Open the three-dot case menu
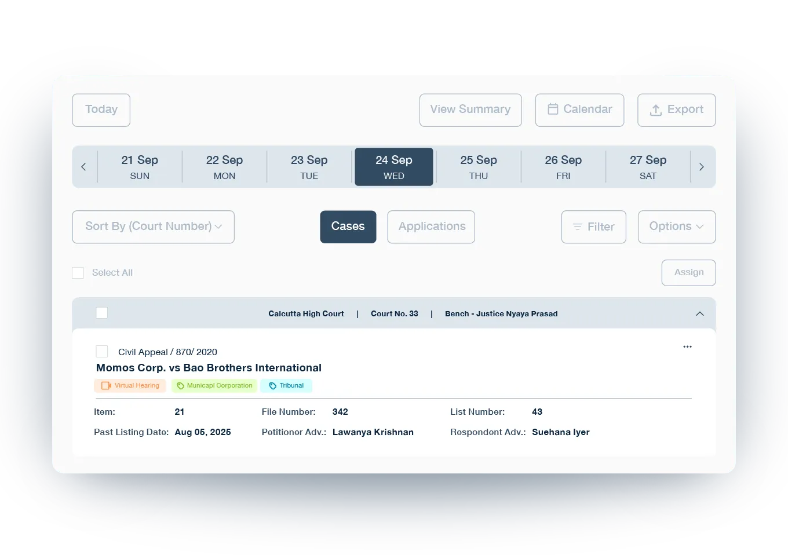 click(x=687, y=346)
